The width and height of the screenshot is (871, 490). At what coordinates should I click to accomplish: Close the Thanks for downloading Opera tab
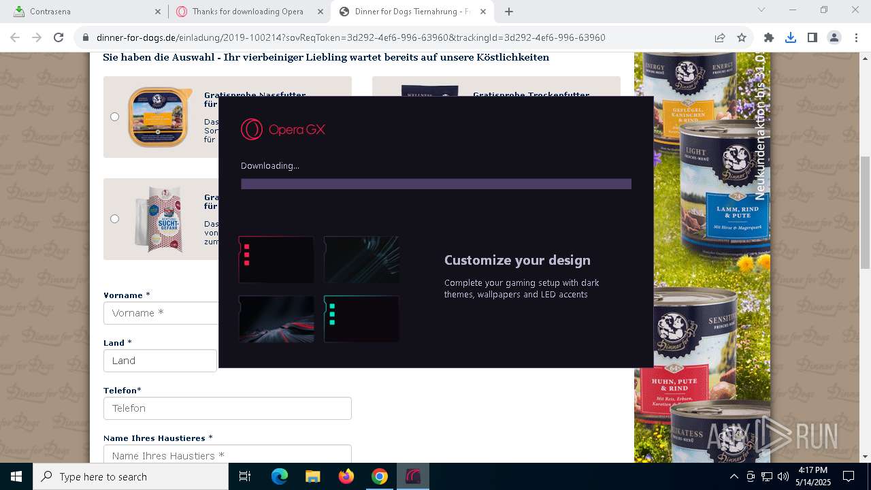[x=321, y=12]
